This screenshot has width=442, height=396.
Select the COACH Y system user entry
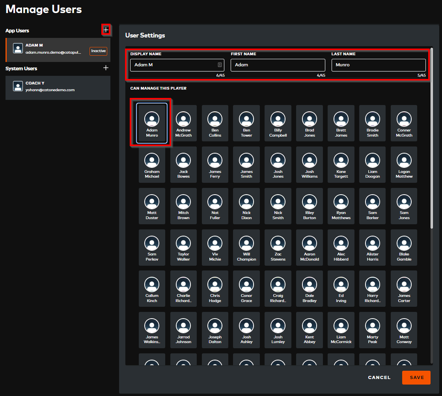point(58,88)
